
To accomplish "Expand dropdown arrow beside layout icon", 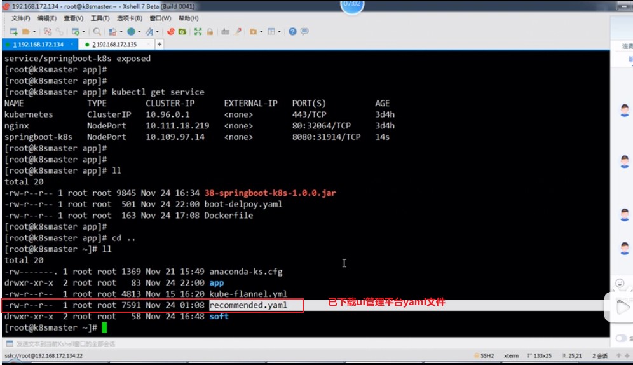I will pos(280,32).
